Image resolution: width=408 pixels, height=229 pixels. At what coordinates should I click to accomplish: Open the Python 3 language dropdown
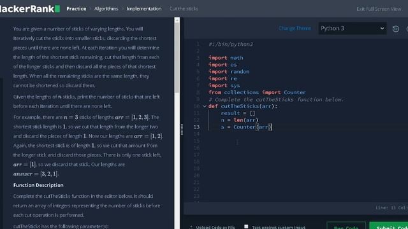coord(353,28)
